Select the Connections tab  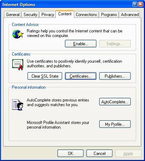(x=86, y=15)
